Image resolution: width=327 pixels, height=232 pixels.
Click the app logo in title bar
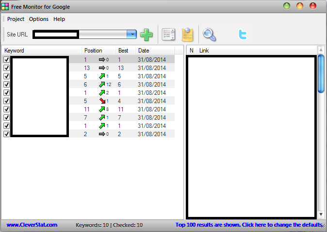(5, 7)
